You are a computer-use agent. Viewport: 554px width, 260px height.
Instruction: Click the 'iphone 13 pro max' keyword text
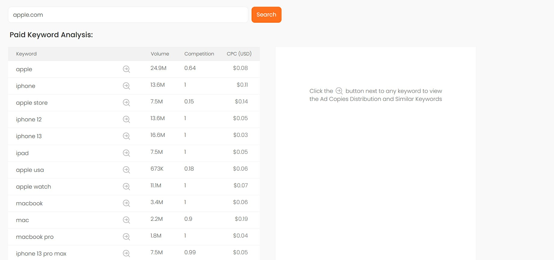coord(41,254)
